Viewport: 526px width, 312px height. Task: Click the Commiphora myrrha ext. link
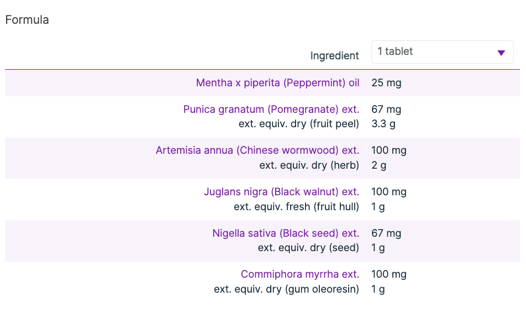pos(300,274)
